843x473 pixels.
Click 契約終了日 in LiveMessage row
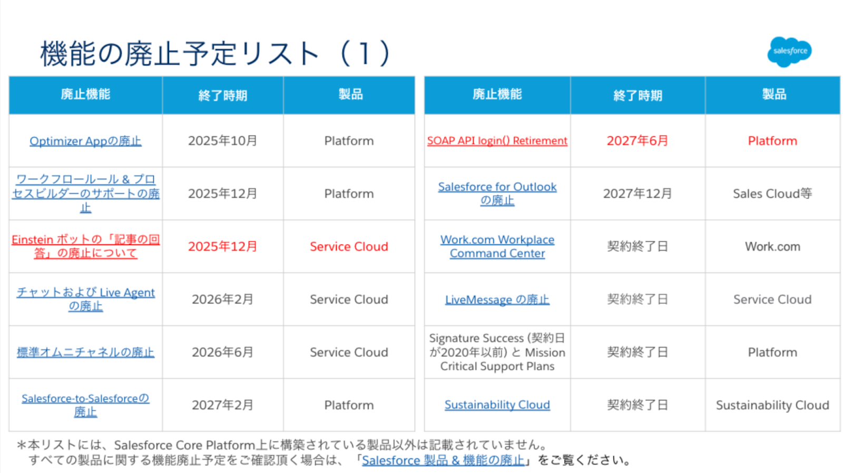click(x=638, y=299)
